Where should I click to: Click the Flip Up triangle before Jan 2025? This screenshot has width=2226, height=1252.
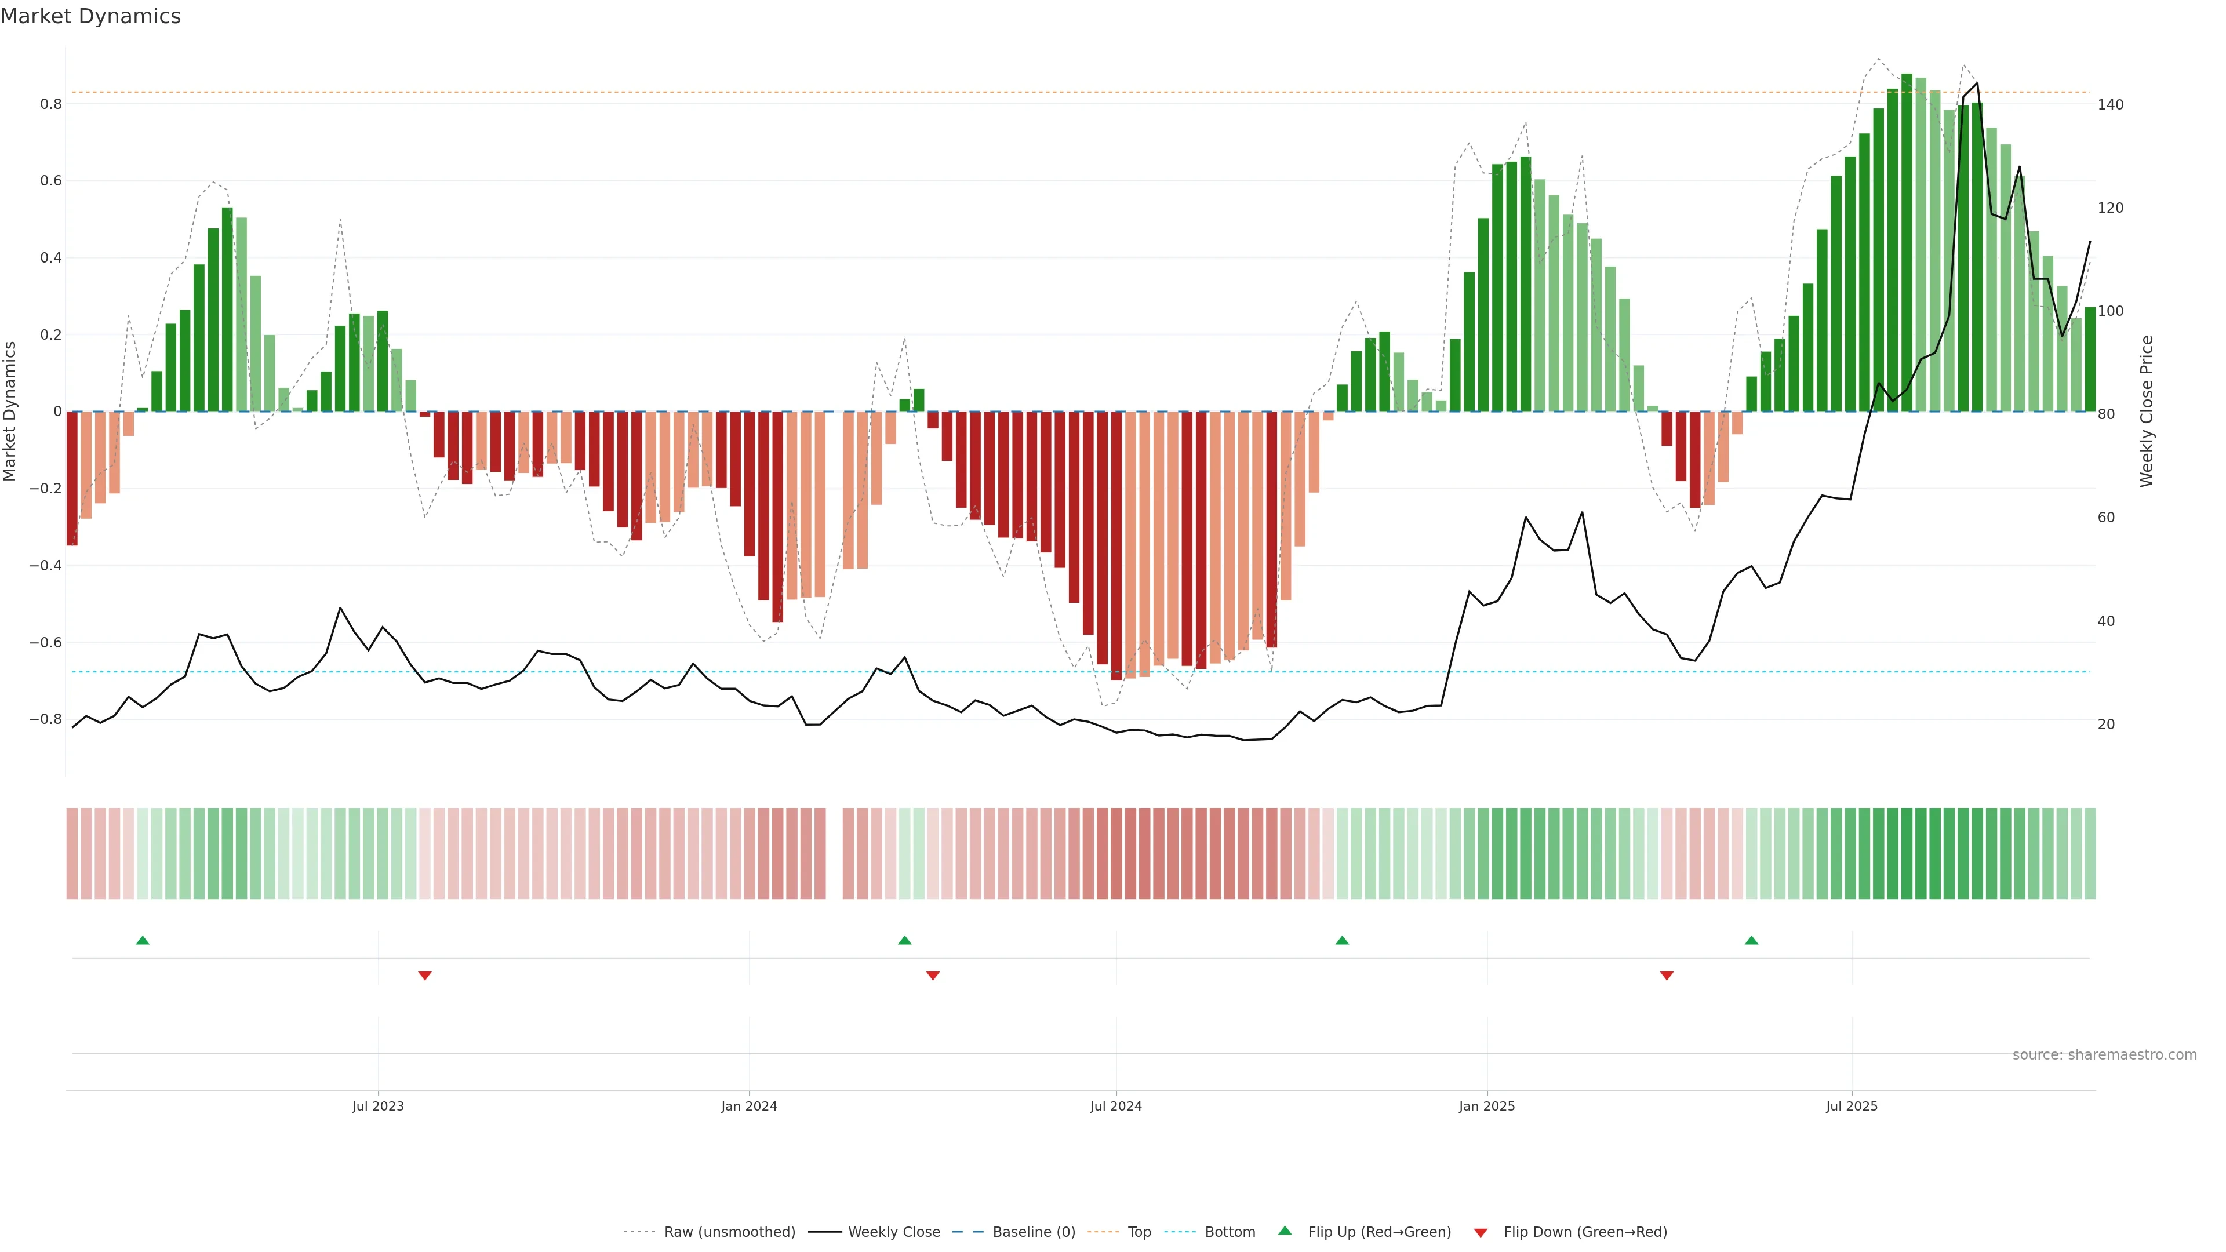coord(1342,940)
